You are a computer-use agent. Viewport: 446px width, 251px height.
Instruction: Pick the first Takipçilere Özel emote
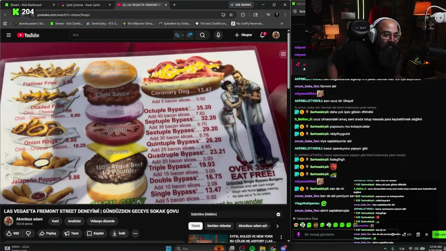point(296,225)
